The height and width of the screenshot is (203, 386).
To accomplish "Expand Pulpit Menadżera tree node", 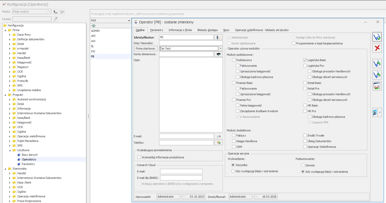I will (10, 141).
